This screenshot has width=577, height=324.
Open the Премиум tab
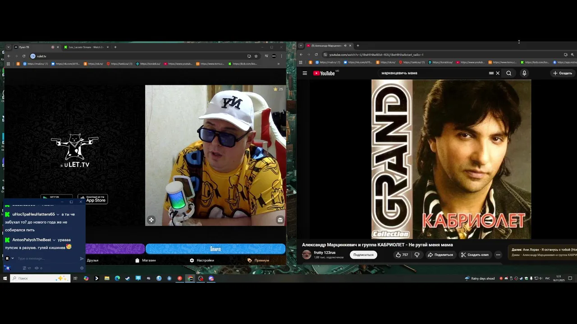click(x=258, y=261)
